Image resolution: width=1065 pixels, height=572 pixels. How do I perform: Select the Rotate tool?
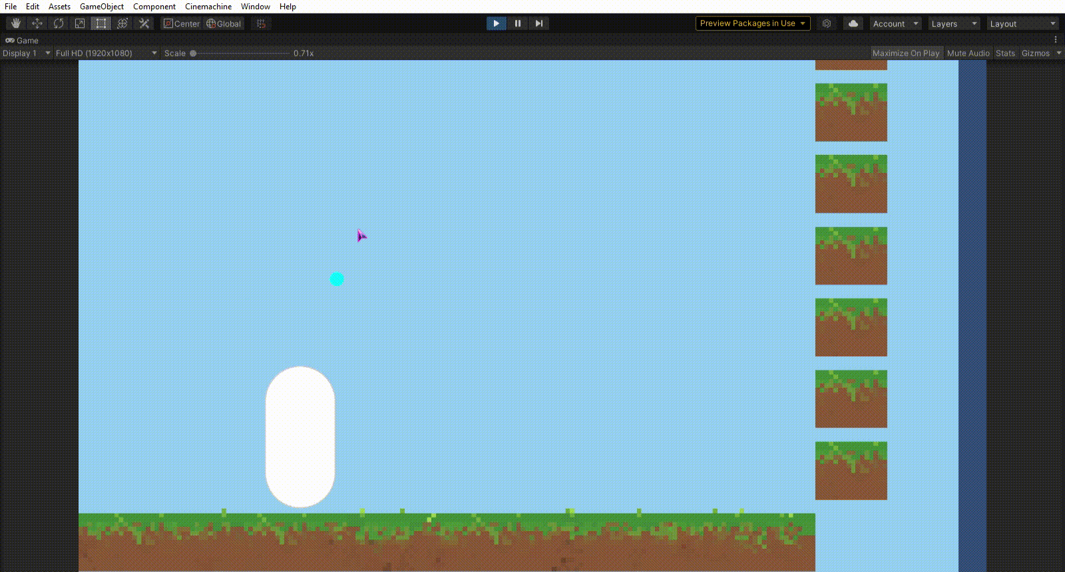pos(59,23)
